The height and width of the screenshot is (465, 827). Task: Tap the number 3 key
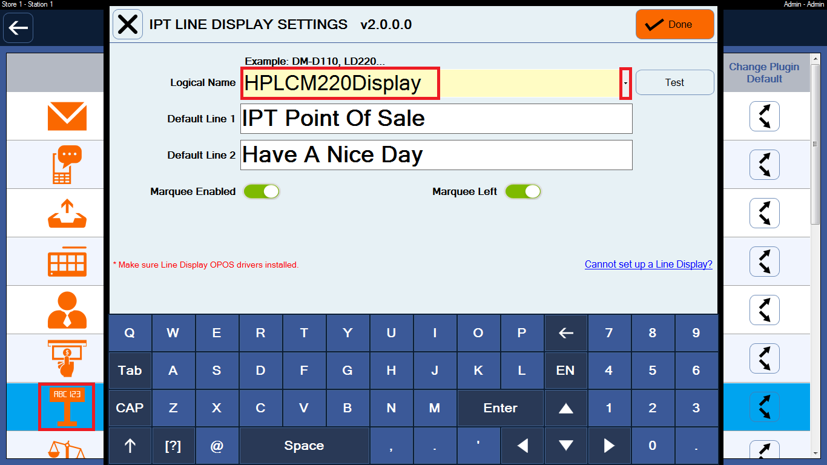696,408
